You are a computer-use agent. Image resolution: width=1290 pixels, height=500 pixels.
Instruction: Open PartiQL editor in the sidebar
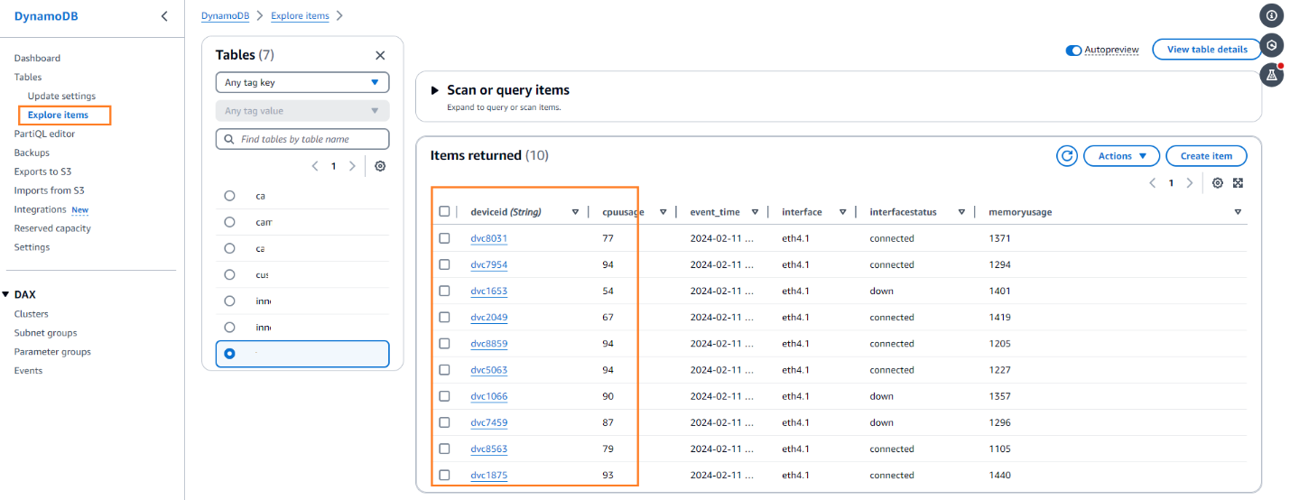pyautogui.click(x=45, y=134)
